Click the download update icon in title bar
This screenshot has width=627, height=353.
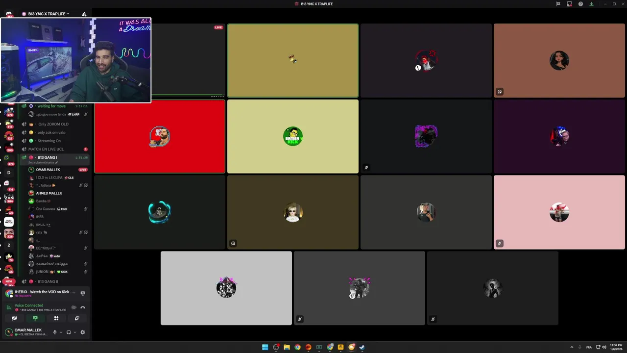591,4
